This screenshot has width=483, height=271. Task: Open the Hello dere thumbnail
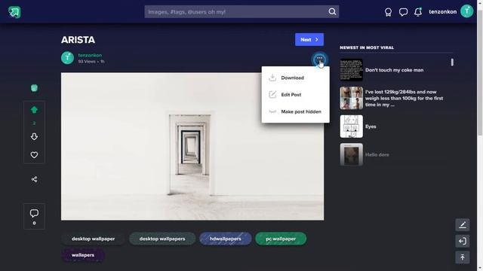(351, 154)
